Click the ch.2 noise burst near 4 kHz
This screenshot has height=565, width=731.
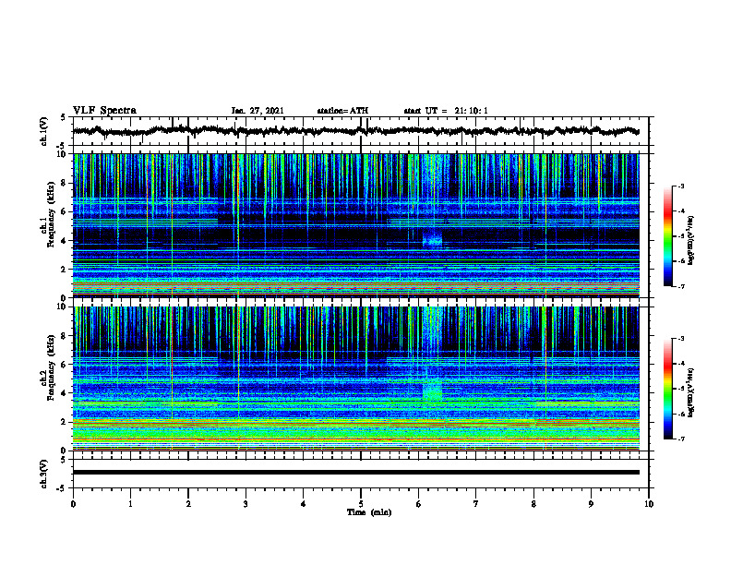tap(432, 391)
